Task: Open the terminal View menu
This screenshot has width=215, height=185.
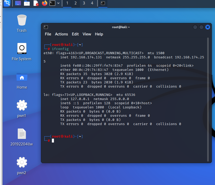Action: 87,34
